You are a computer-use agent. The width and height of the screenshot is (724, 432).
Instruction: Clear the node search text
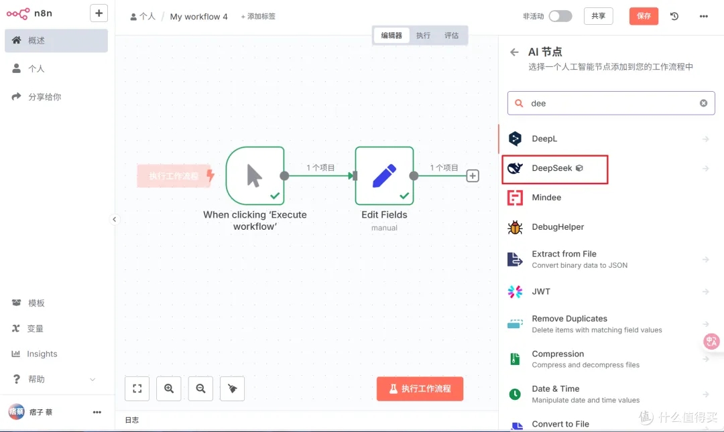(x=703, y=103)
